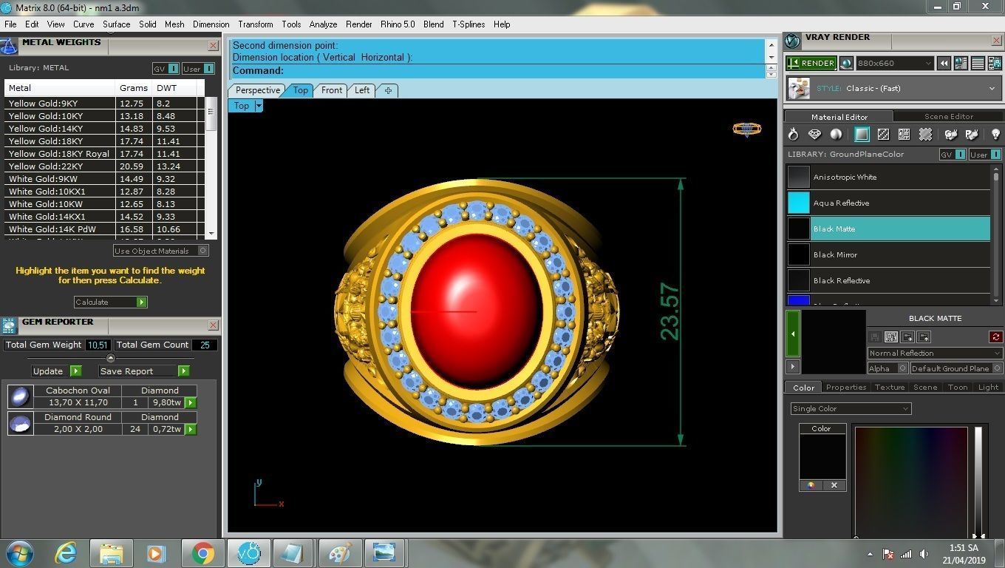Click the Gem Reporter panel icon

click(9, 325)
